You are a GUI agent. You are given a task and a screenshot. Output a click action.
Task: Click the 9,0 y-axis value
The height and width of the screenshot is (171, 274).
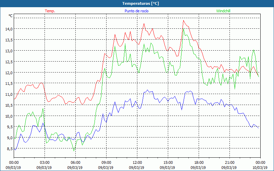pyautogui.click(x=10, y=138)
